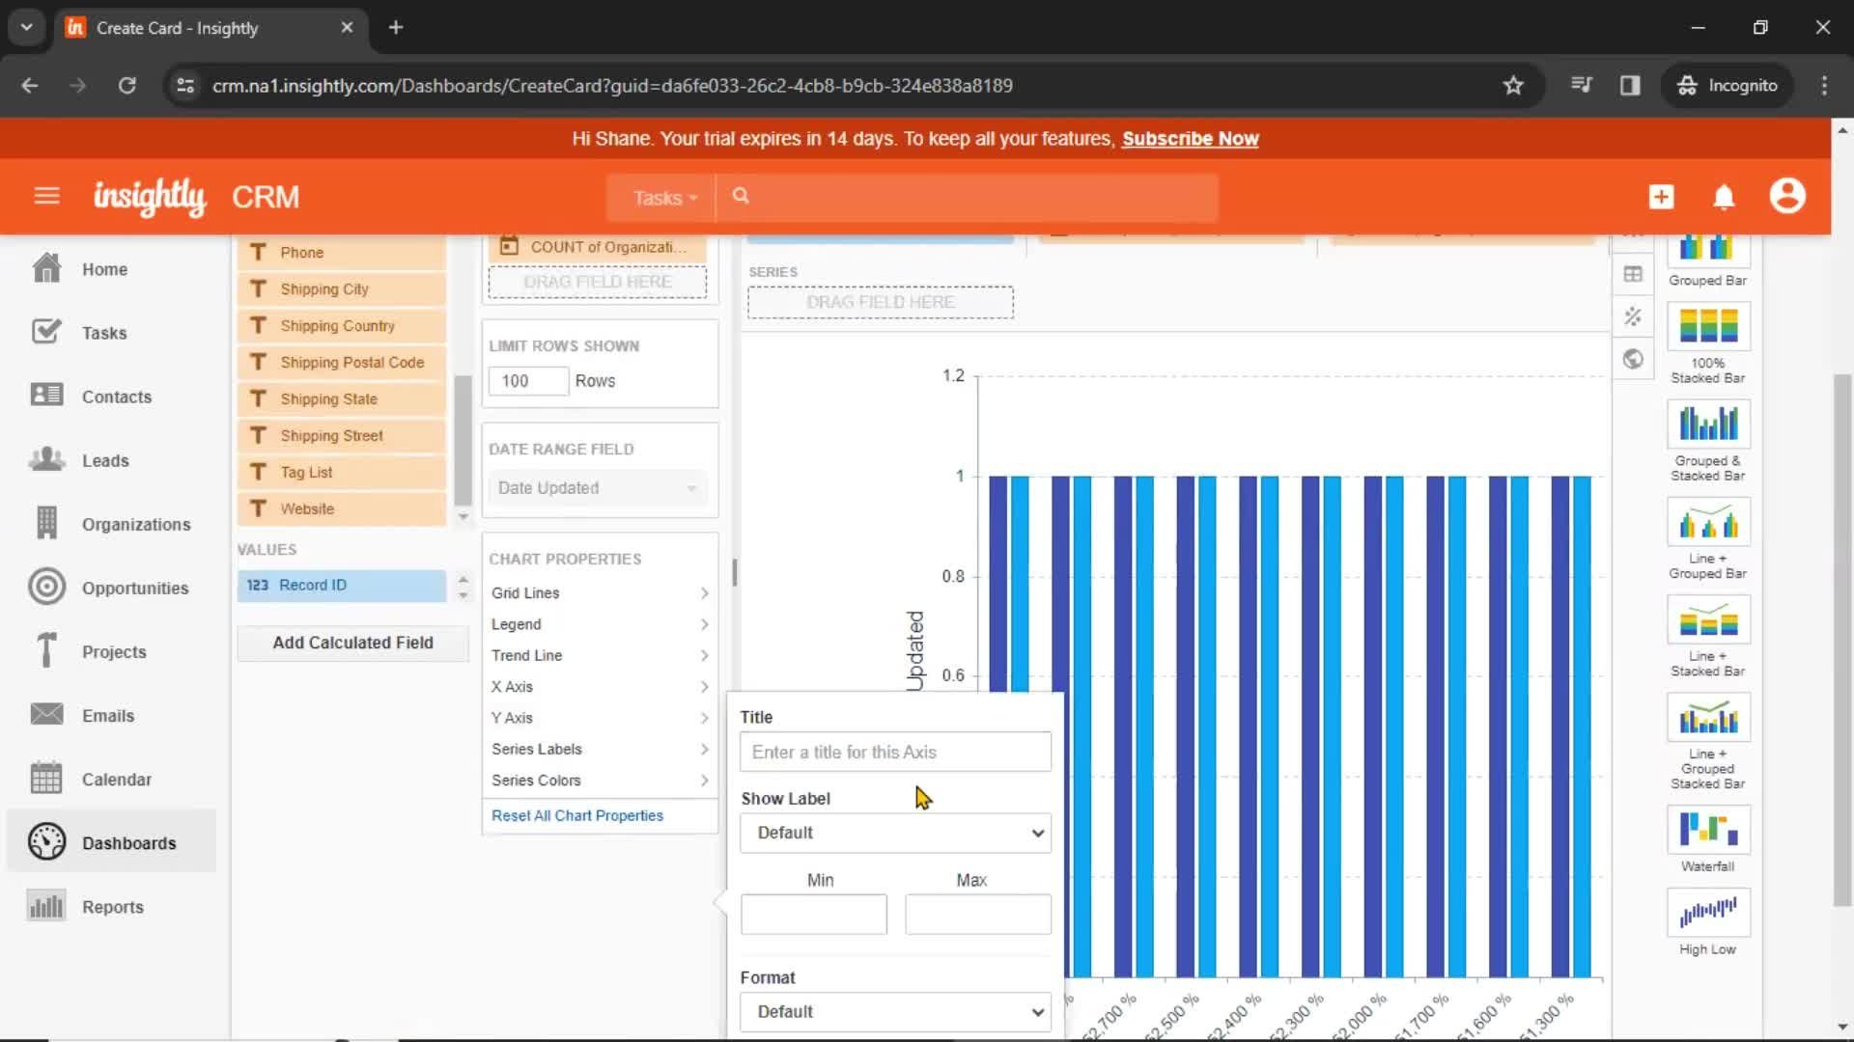1854x1042 pixels.
Task: Go to Home in sidebar
Action: coord(104,269)
